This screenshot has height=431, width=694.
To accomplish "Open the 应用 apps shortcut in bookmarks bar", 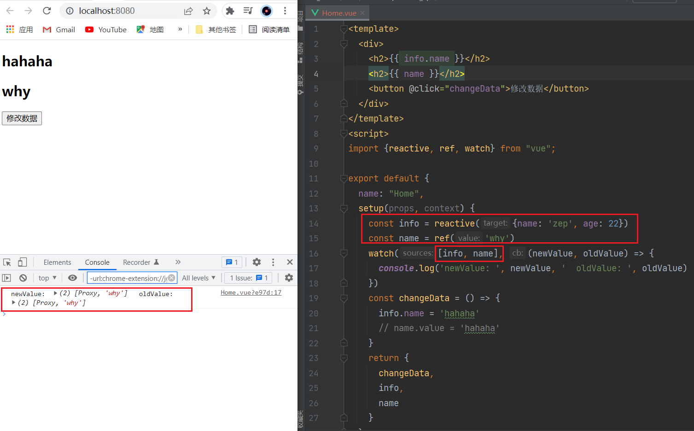I will pyautogui.click(x=19, y=29).
